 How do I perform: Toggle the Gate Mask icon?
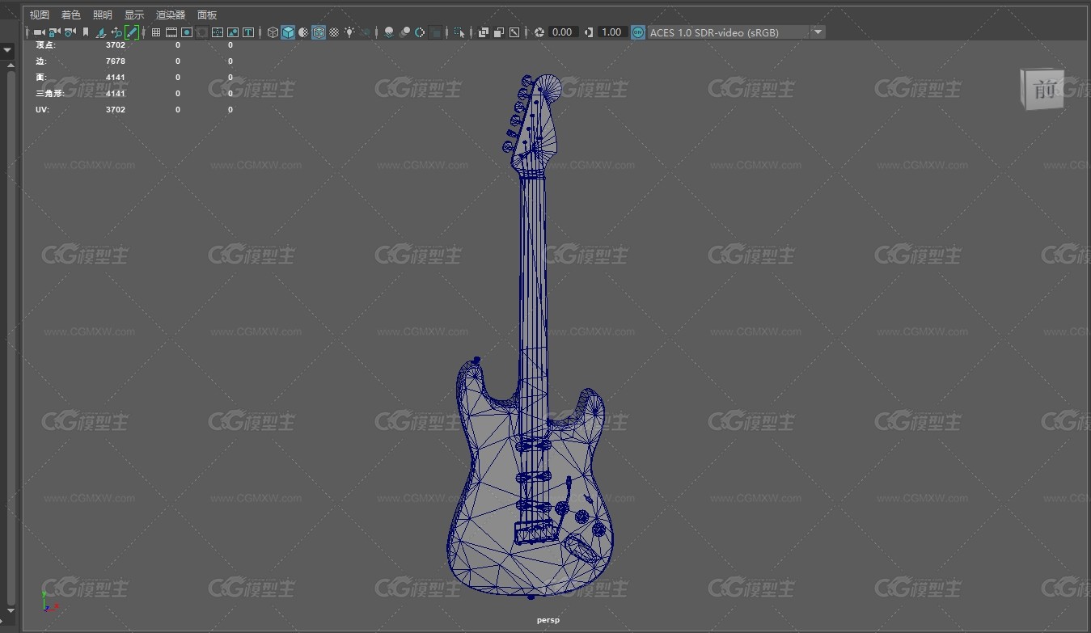[202, 32]
